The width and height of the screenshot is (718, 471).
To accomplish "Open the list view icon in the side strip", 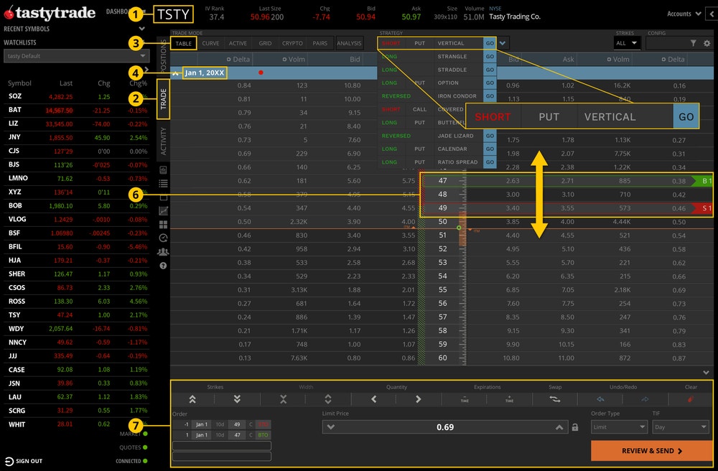I will (x=163, y=184).
